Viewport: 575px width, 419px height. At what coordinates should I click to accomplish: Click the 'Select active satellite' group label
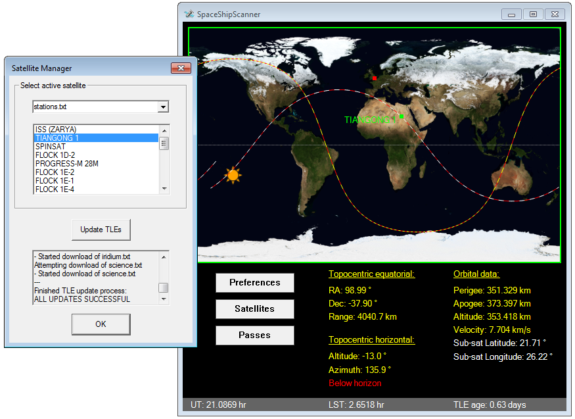53,86
